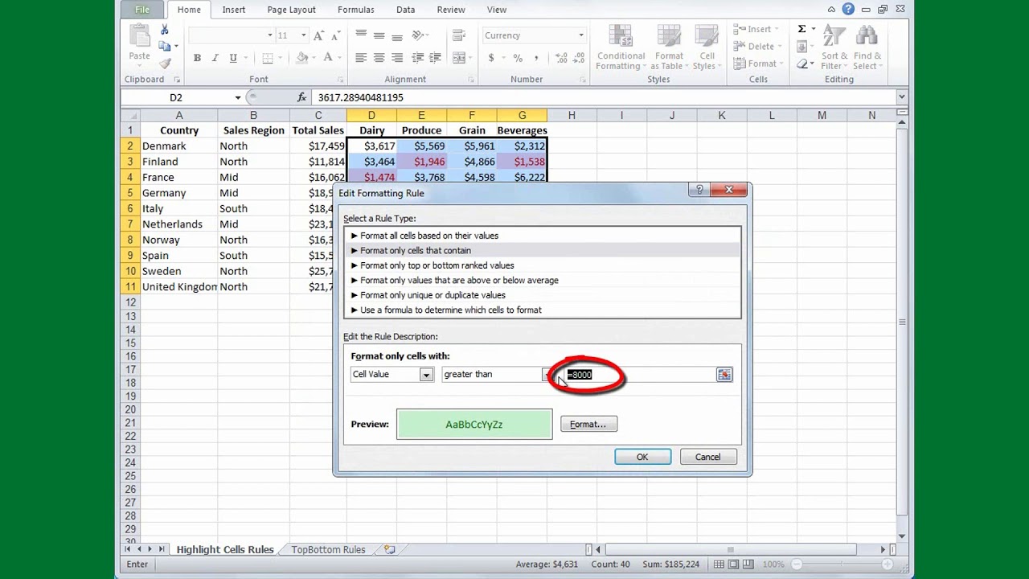Select 'Use a formula to determine' rule type

[450, 310]
